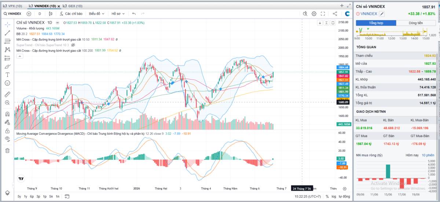Select the 6p time range button

coord(32,196)
